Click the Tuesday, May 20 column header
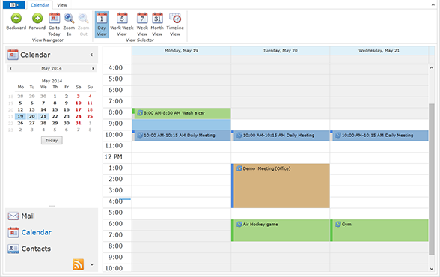The image size is (440, 277). tap(281, 50)
